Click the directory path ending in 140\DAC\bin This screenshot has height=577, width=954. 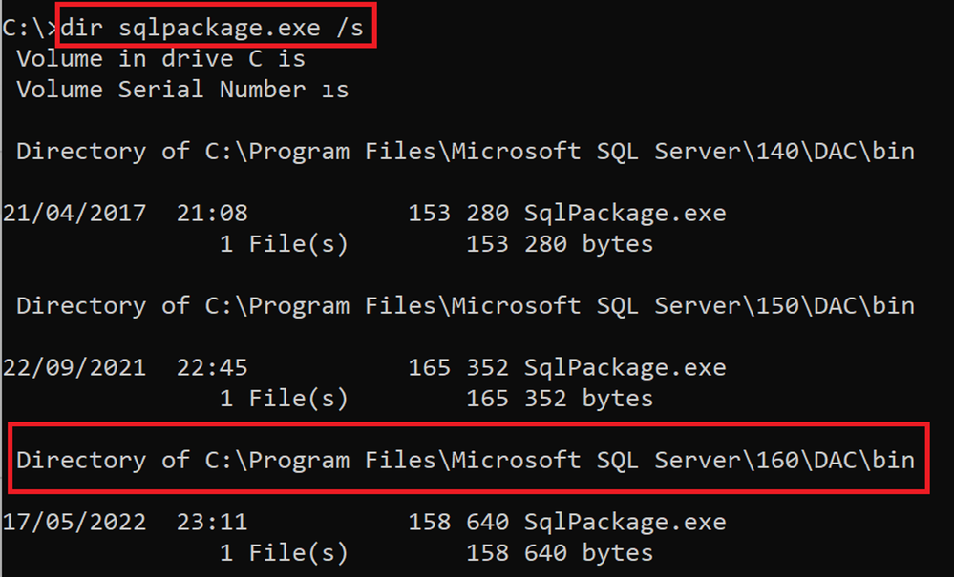[x=560, y=152]
